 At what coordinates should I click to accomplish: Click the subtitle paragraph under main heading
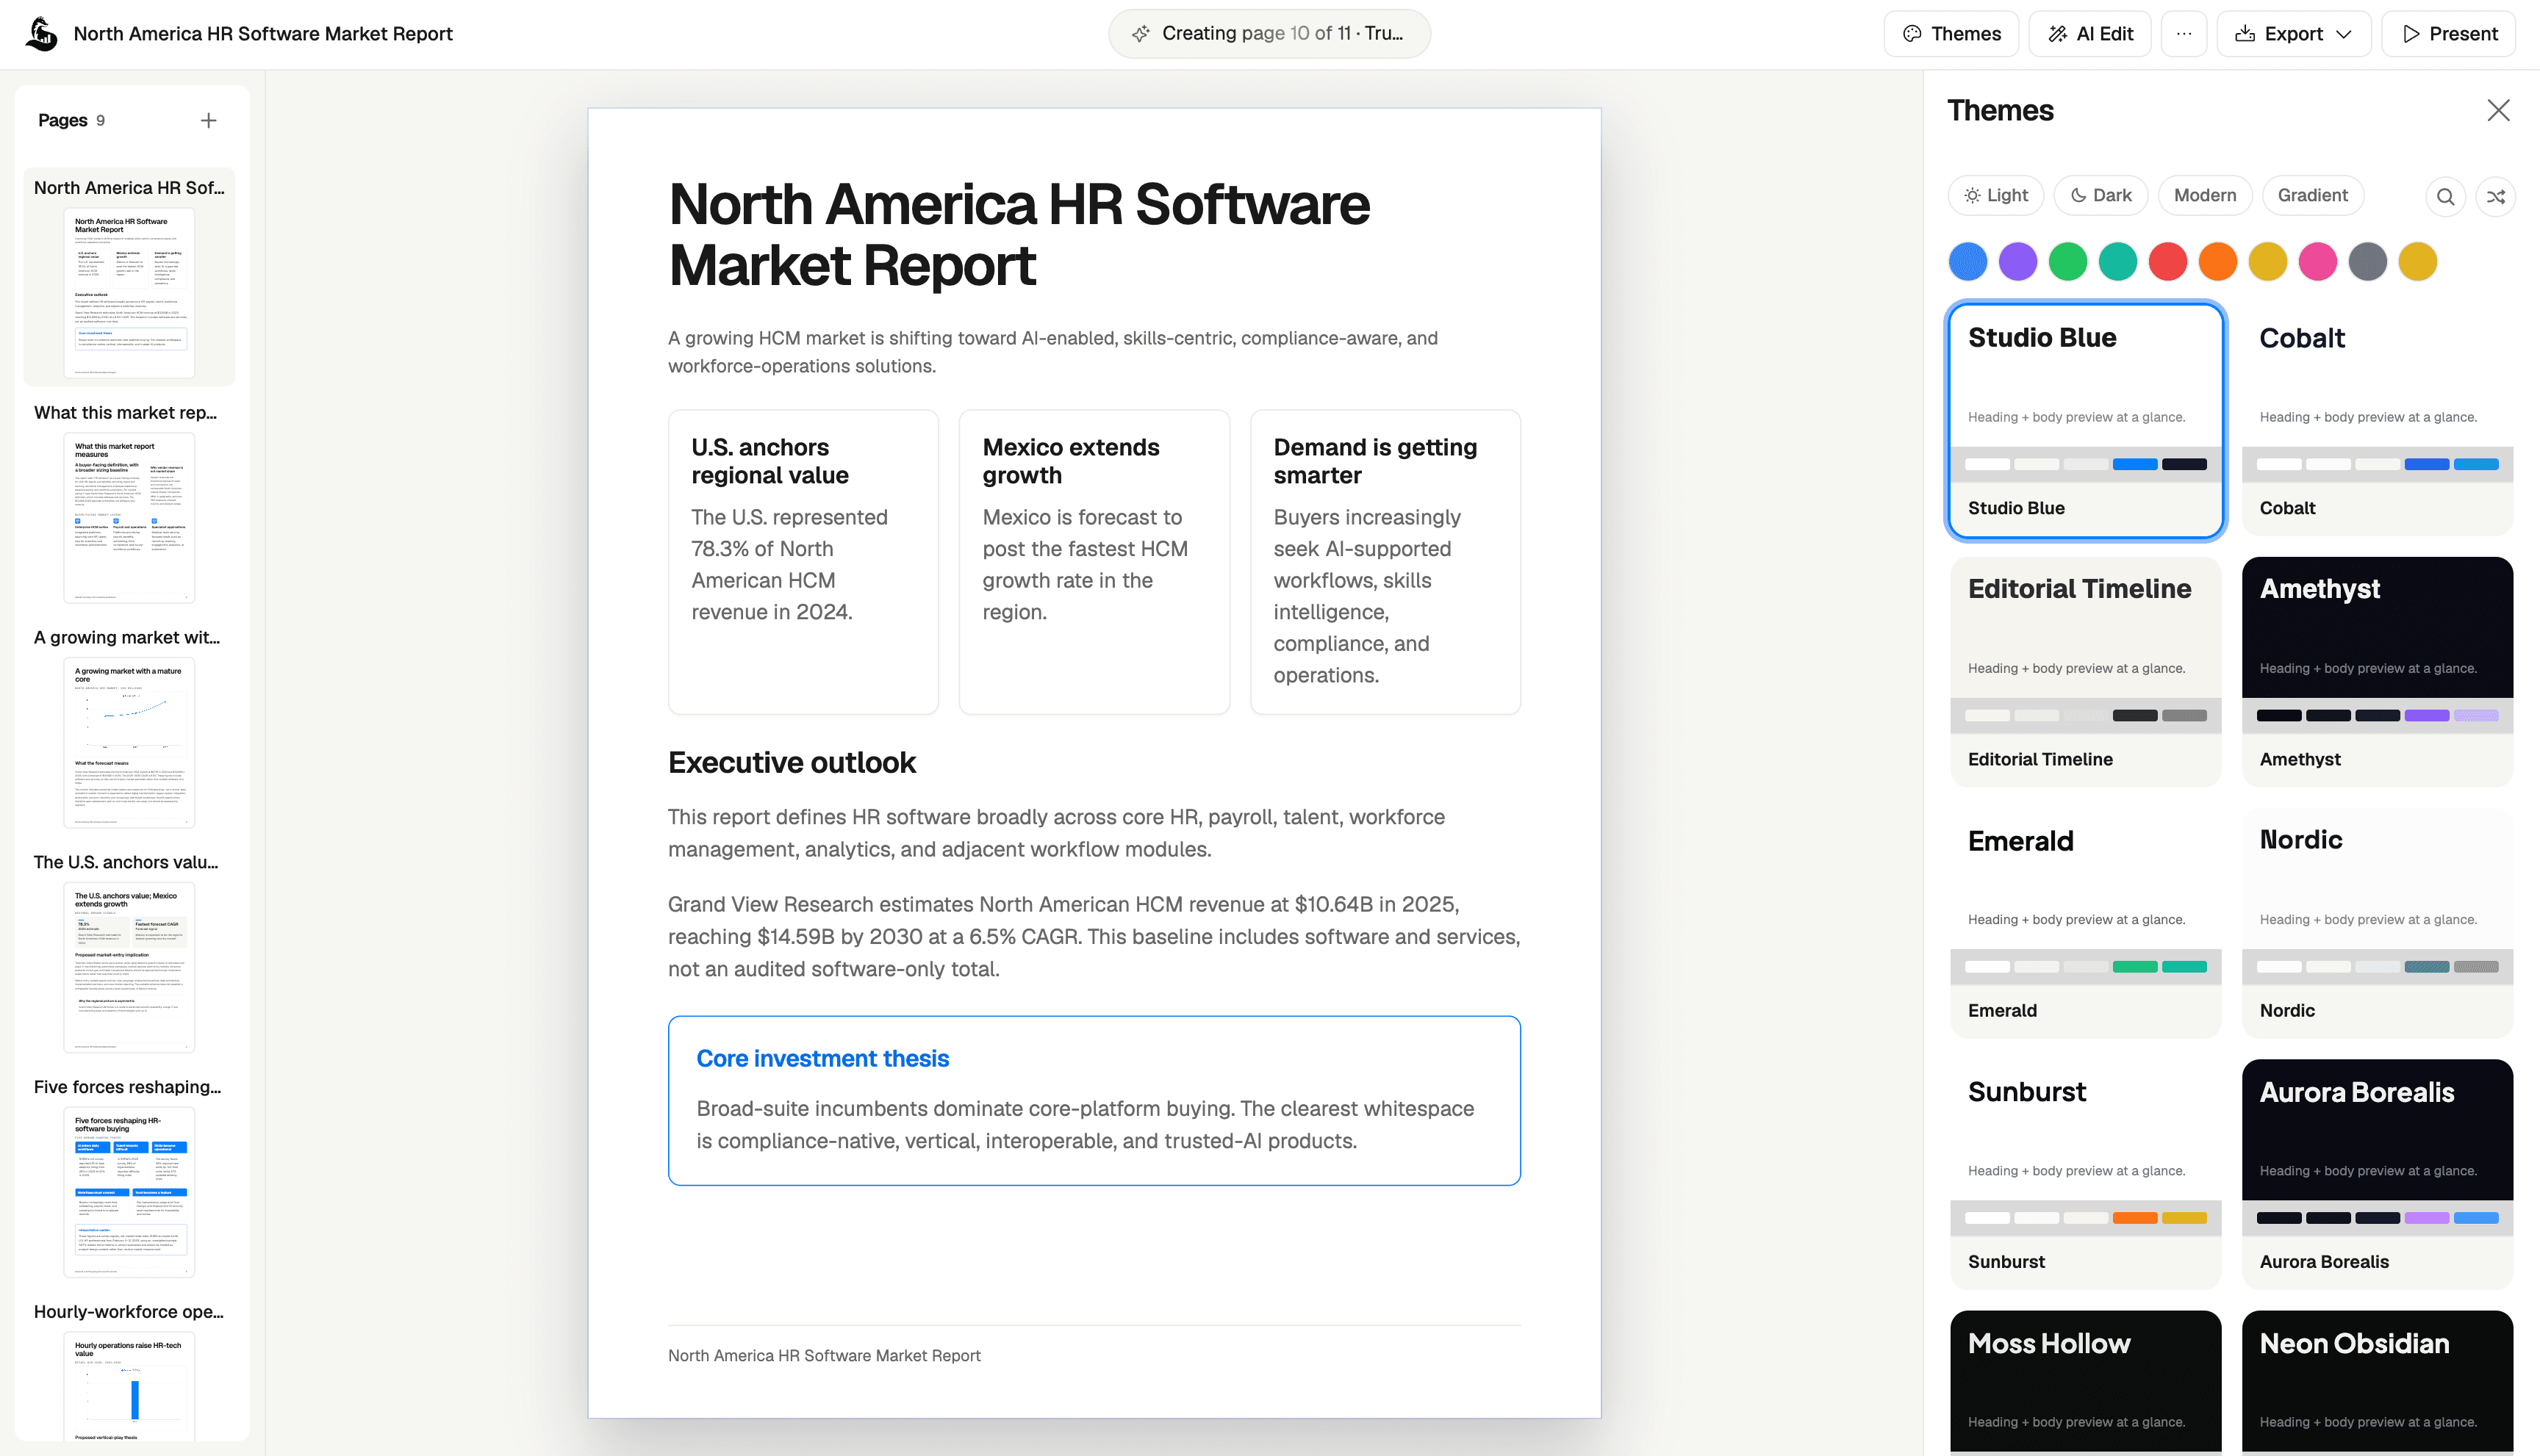coord(1052,352)
